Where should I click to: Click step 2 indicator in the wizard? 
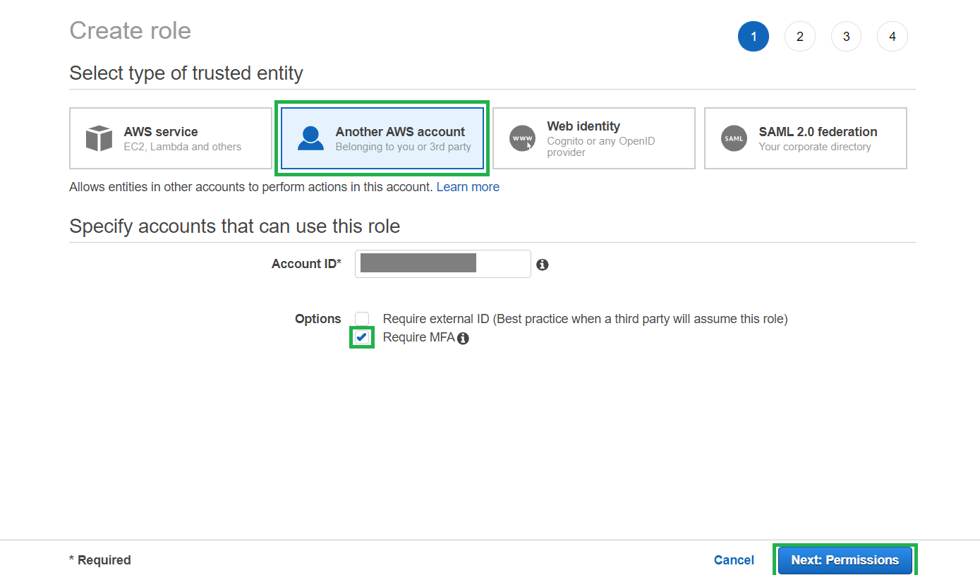tap(800, 36)
